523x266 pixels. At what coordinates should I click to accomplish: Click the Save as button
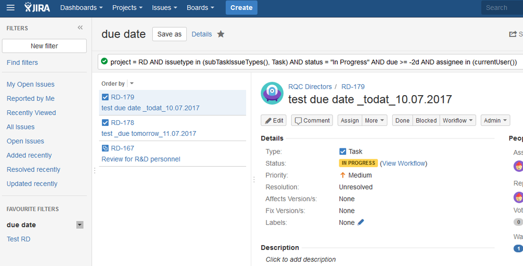tap(170, 34)
